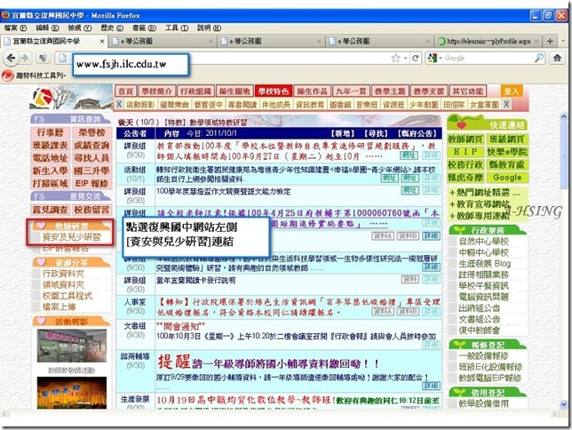The height and width of the screenshot is (430, 572).
Task: Click the Forward navigation arrow
Action: [x=25, y=58]
